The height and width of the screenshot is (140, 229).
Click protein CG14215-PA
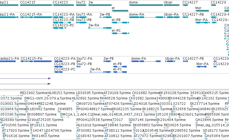(x=36, y=61)
